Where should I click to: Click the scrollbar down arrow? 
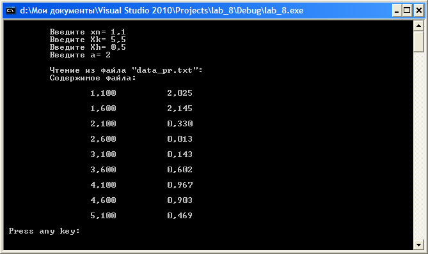coord(418,244)
